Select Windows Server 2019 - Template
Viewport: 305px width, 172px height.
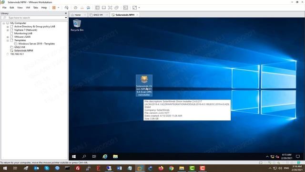click(36, 43)
